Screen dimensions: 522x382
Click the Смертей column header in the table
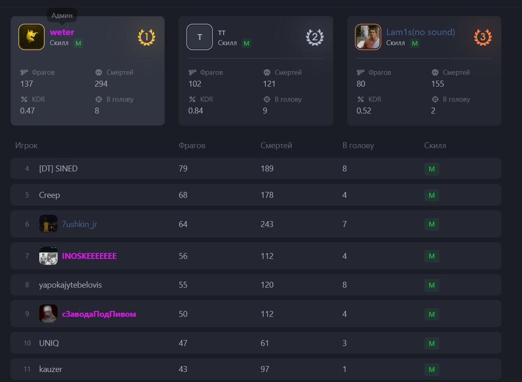(x=276, y=145)
